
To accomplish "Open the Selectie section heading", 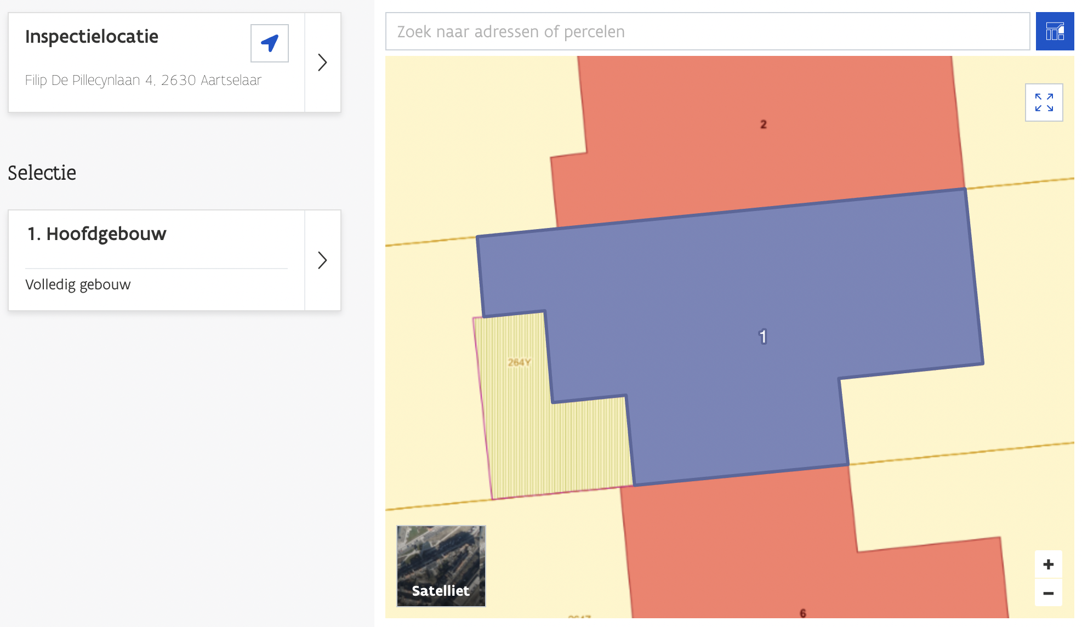I will point(42,173).
